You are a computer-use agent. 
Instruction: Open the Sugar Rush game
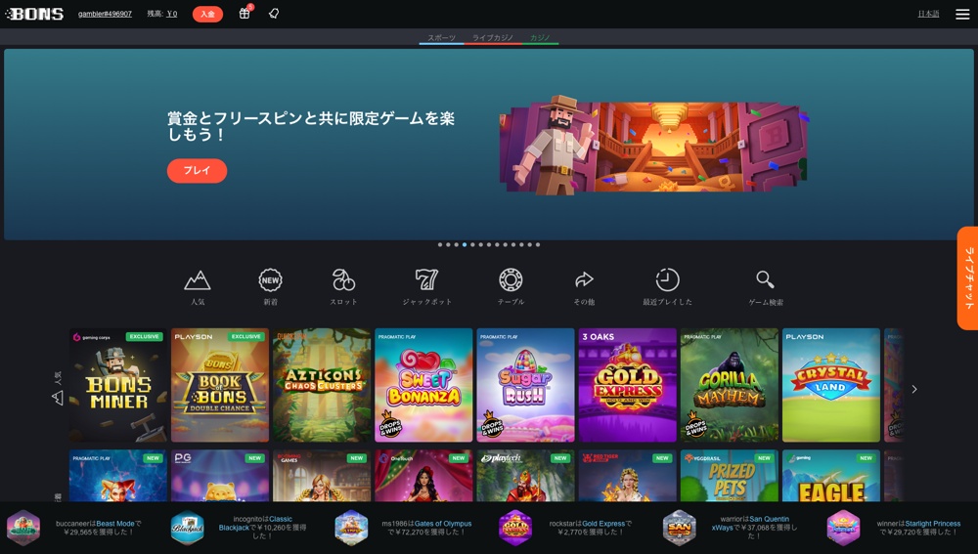(525, 385)
